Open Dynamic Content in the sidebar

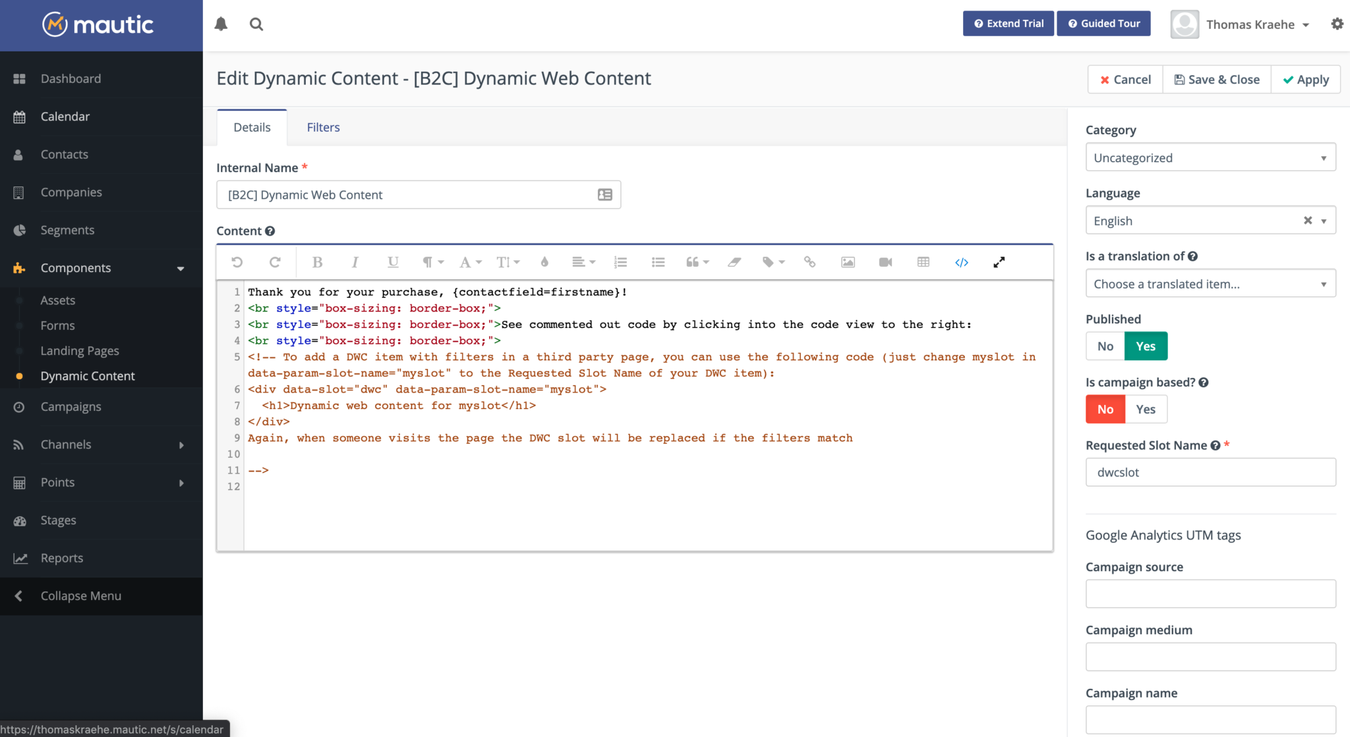point(87,375)
